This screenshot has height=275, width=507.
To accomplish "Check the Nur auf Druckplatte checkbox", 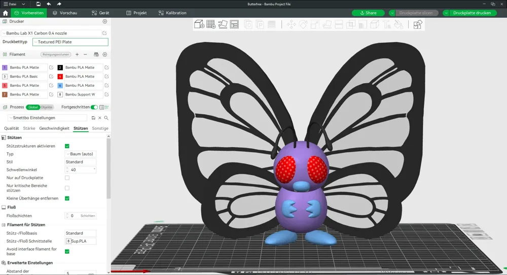I will 67,178.
